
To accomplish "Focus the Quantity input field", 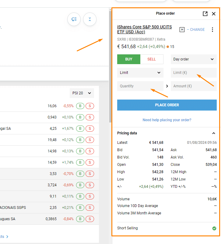I will 140,86.
